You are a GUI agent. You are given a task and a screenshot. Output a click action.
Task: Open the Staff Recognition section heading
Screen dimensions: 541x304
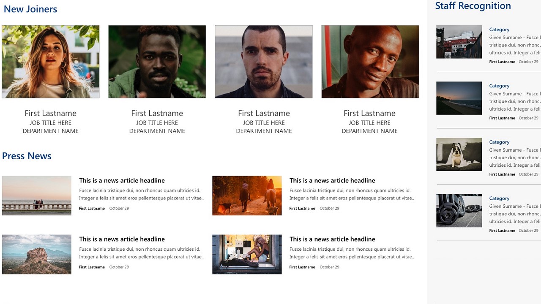coord(473,6)
